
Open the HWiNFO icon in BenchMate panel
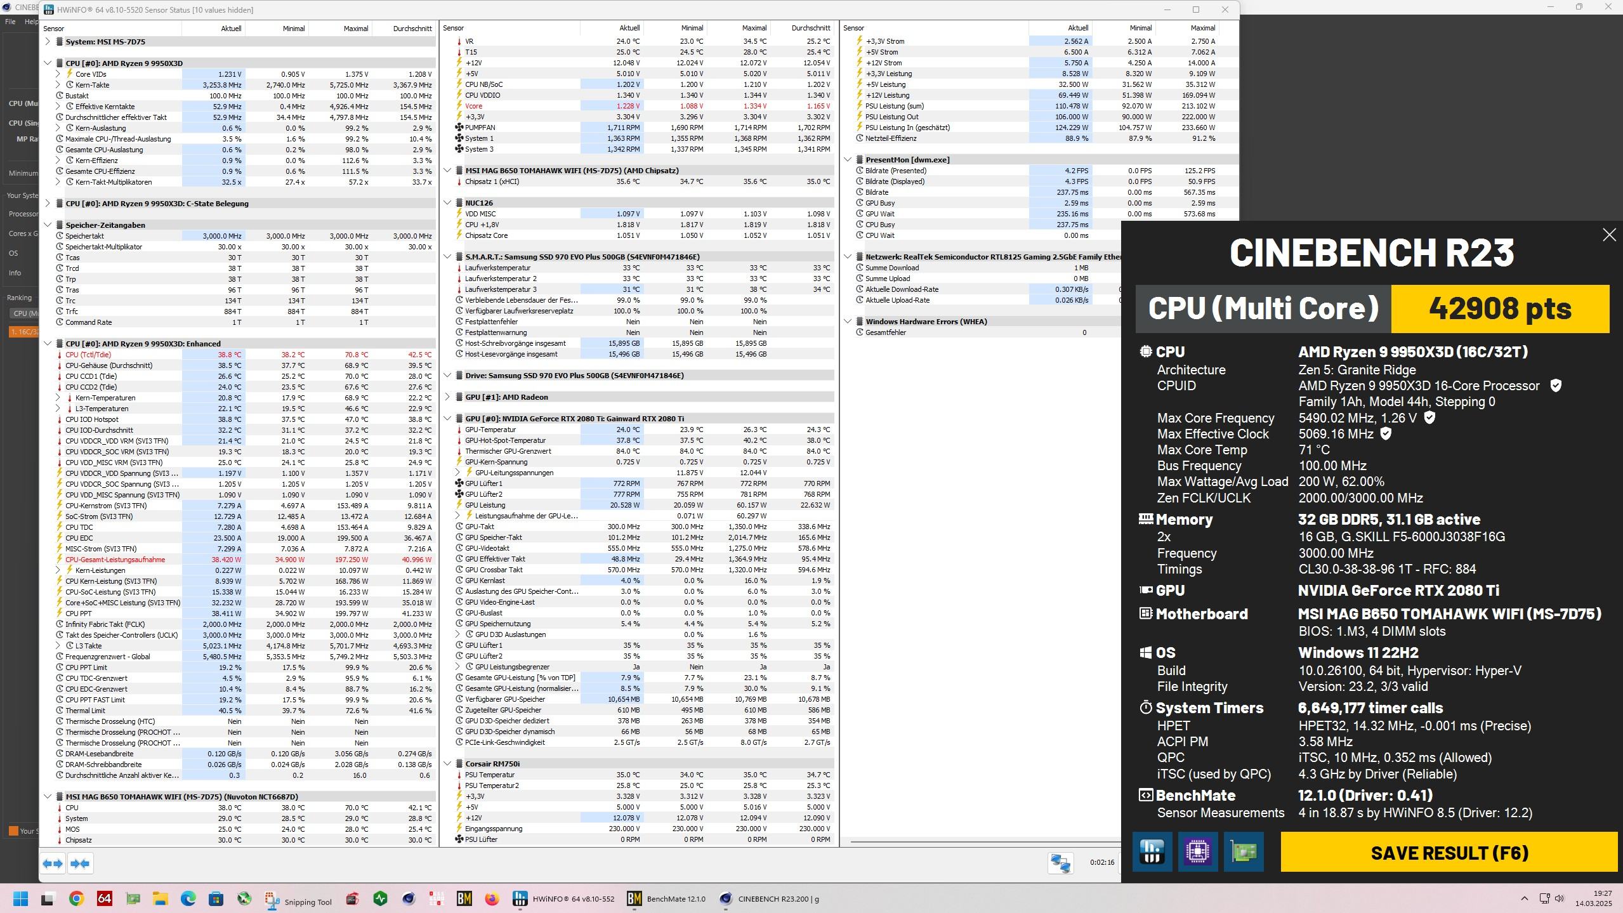1152,851
